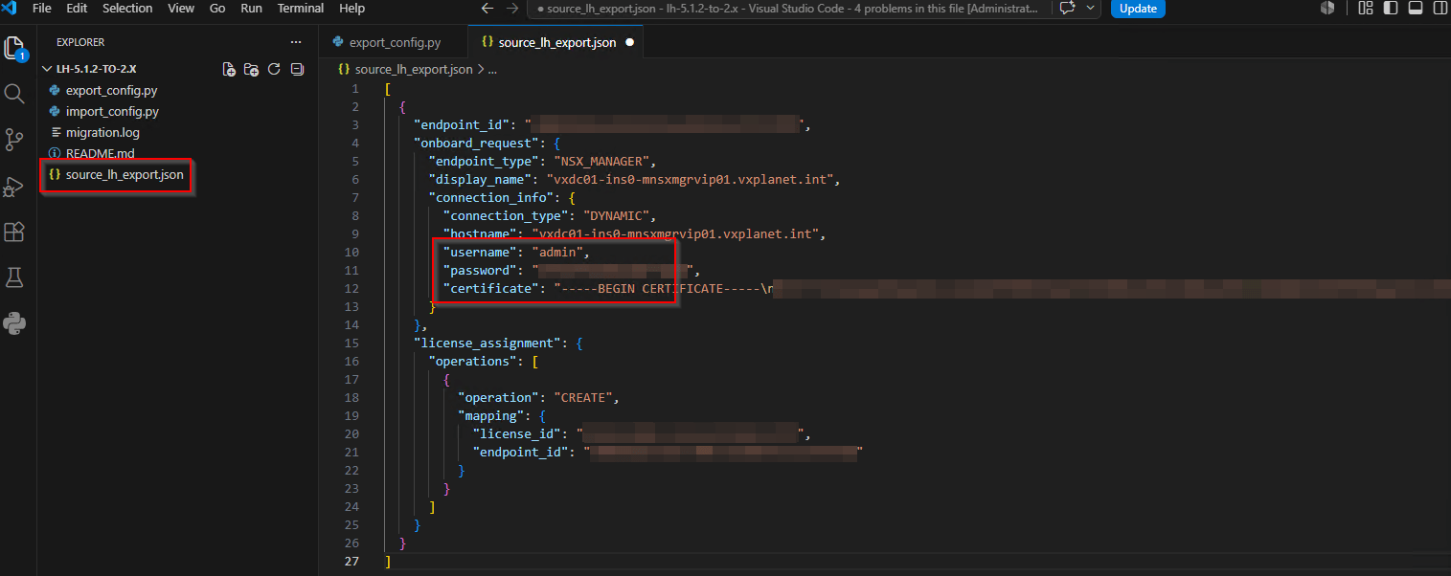This screenshot has height=576, width=1451.
Task: Switch to the export_config.py tab
Action: pos(394,42)
